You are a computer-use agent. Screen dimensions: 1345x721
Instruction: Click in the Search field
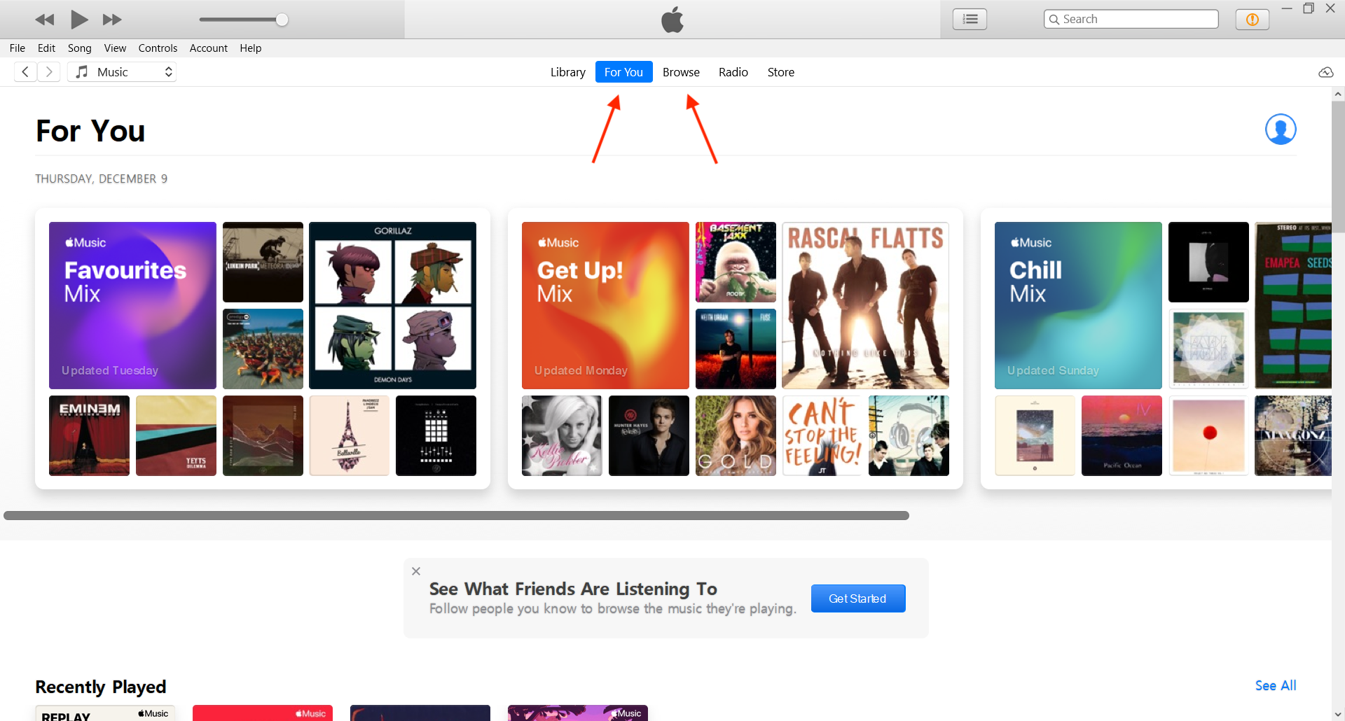click(1136, 20)
